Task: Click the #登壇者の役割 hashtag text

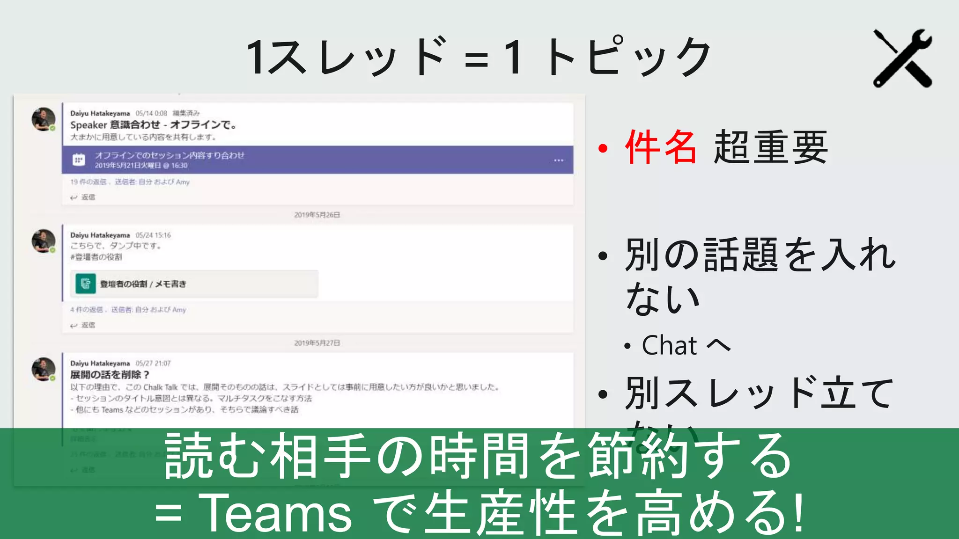Action: click(x=96, y=257)
